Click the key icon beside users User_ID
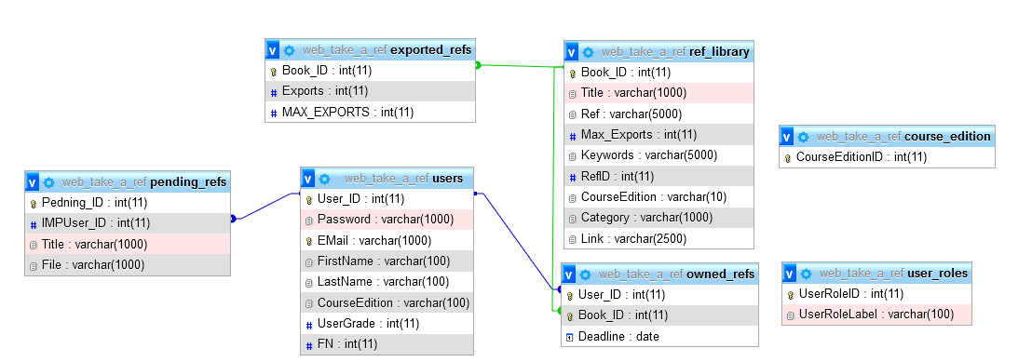 click(x=308, y=199)
